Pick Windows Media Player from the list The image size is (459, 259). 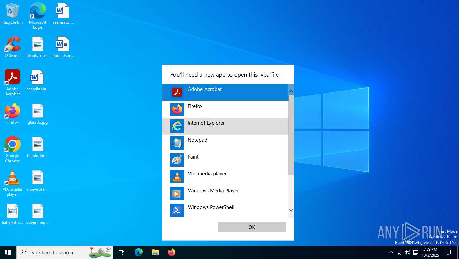pyautogui.click(x=225, y=194)
